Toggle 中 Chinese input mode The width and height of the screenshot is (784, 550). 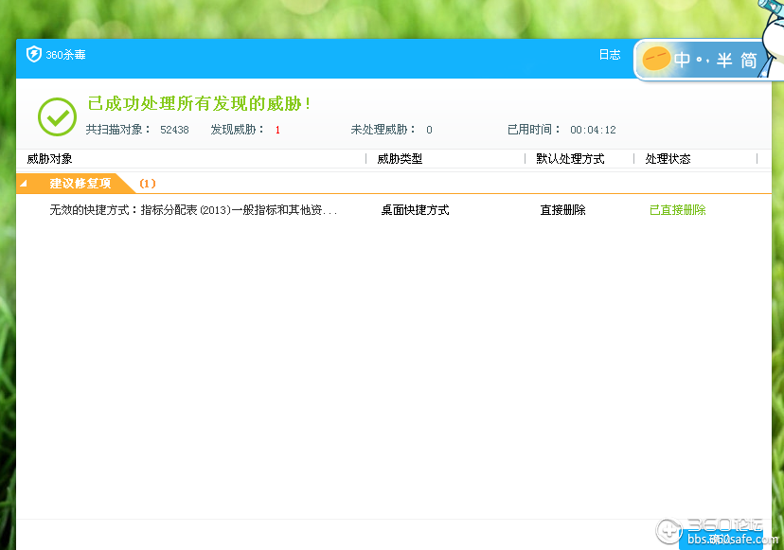pyautogui.click(x=684, y=59)
